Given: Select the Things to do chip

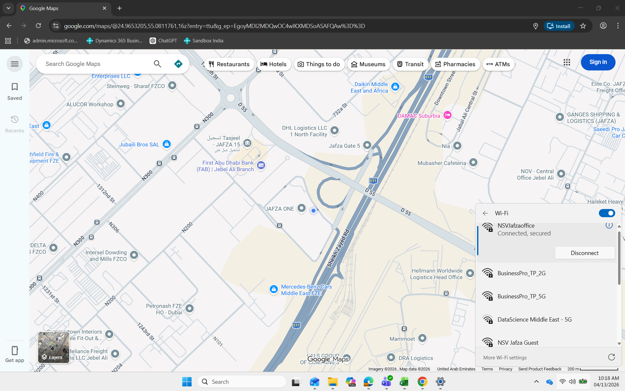Looking at the screenshot, I should [319, 64].
